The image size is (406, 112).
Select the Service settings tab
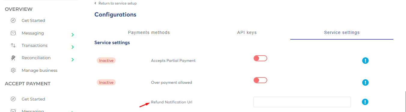(342, 32)
